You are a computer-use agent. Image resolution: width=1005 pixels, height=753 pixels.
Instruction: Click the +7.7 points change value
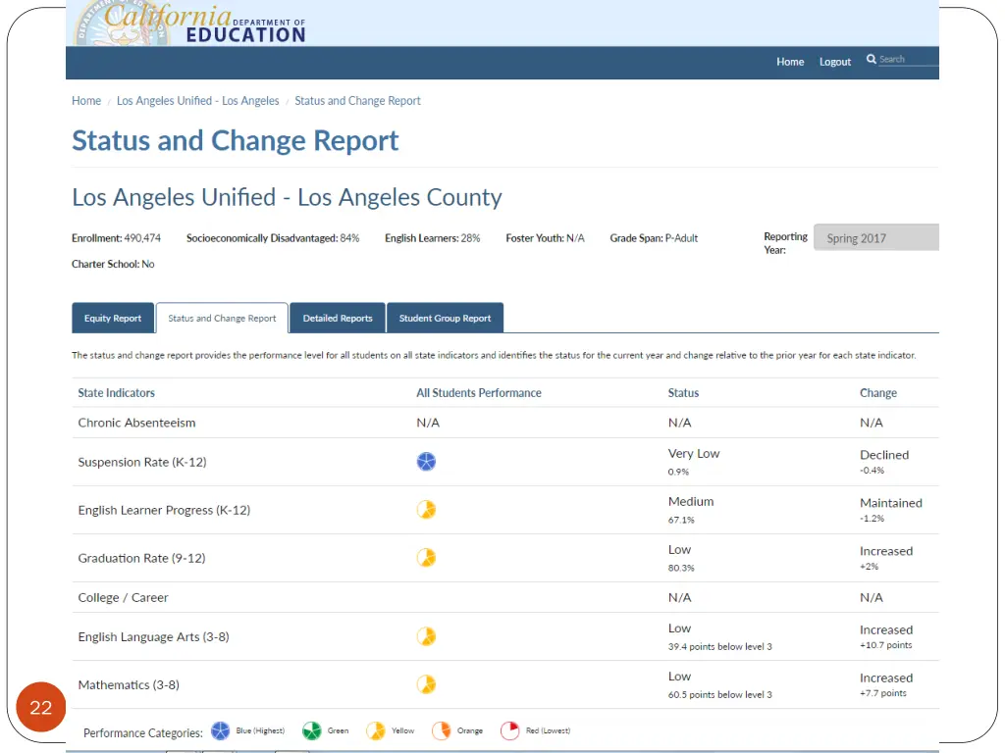pos(883,693)
